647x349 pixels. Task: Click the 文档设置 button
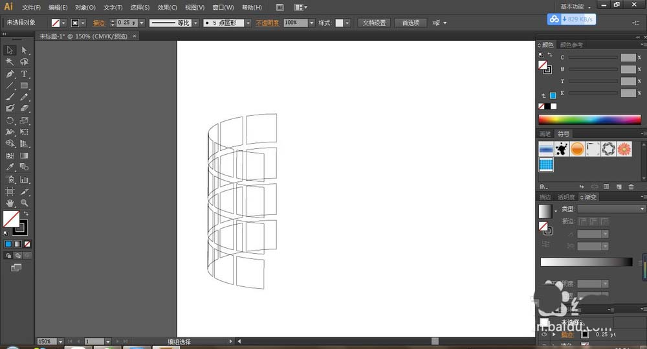(374, 23)
